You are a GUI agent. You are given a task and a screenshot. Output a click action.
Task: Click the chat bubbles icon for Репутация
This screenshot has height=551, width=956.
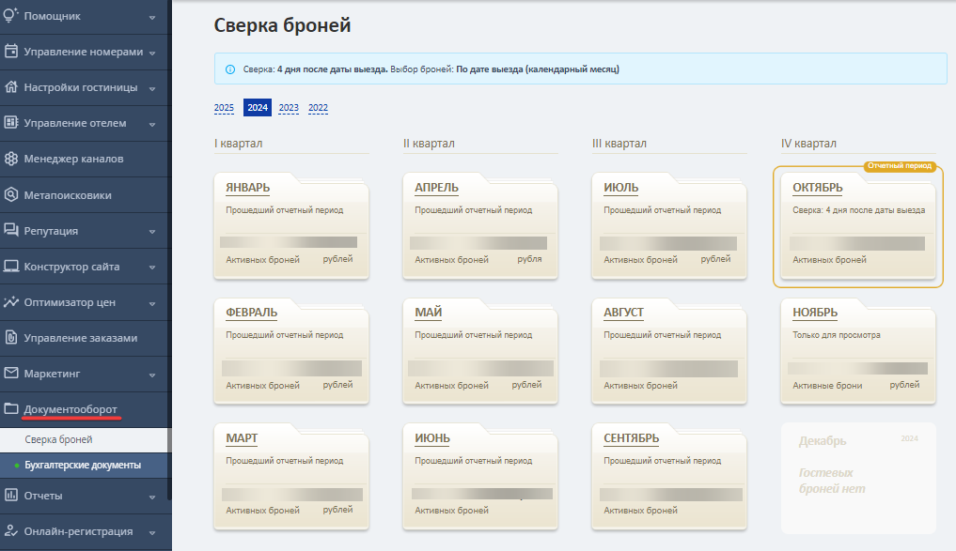click(x=11, y=230)
